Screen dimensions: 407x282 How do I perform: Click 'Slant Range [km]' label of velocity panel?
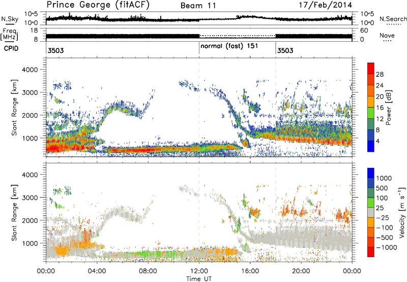[x=15, y=213]
